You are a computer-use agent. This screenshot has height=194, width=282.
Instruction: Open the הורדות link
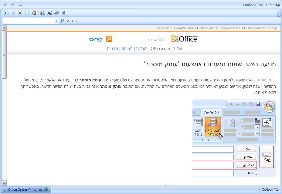pyautogui.click(x=141, y=49)
